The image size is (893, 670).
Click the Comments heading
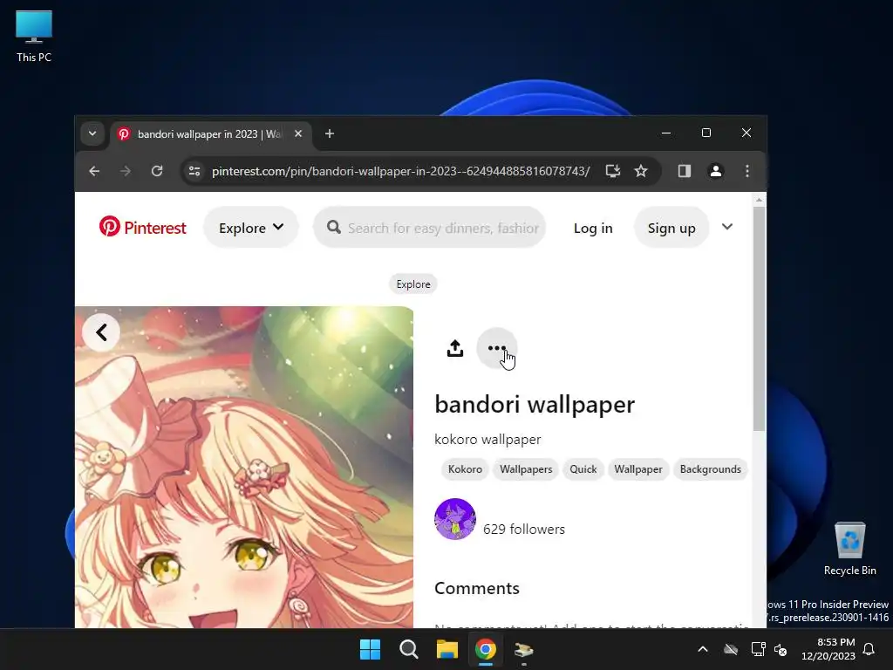click(x=477, y=588)
